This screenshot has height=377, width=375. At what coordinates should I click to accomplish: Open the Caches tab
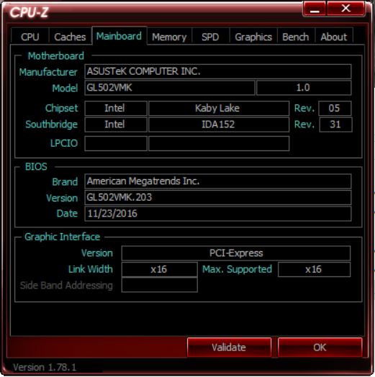pos(70,37)
